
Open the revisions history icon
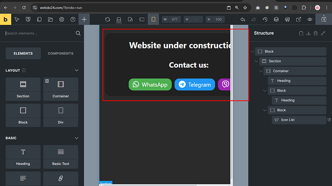(265, 19)
